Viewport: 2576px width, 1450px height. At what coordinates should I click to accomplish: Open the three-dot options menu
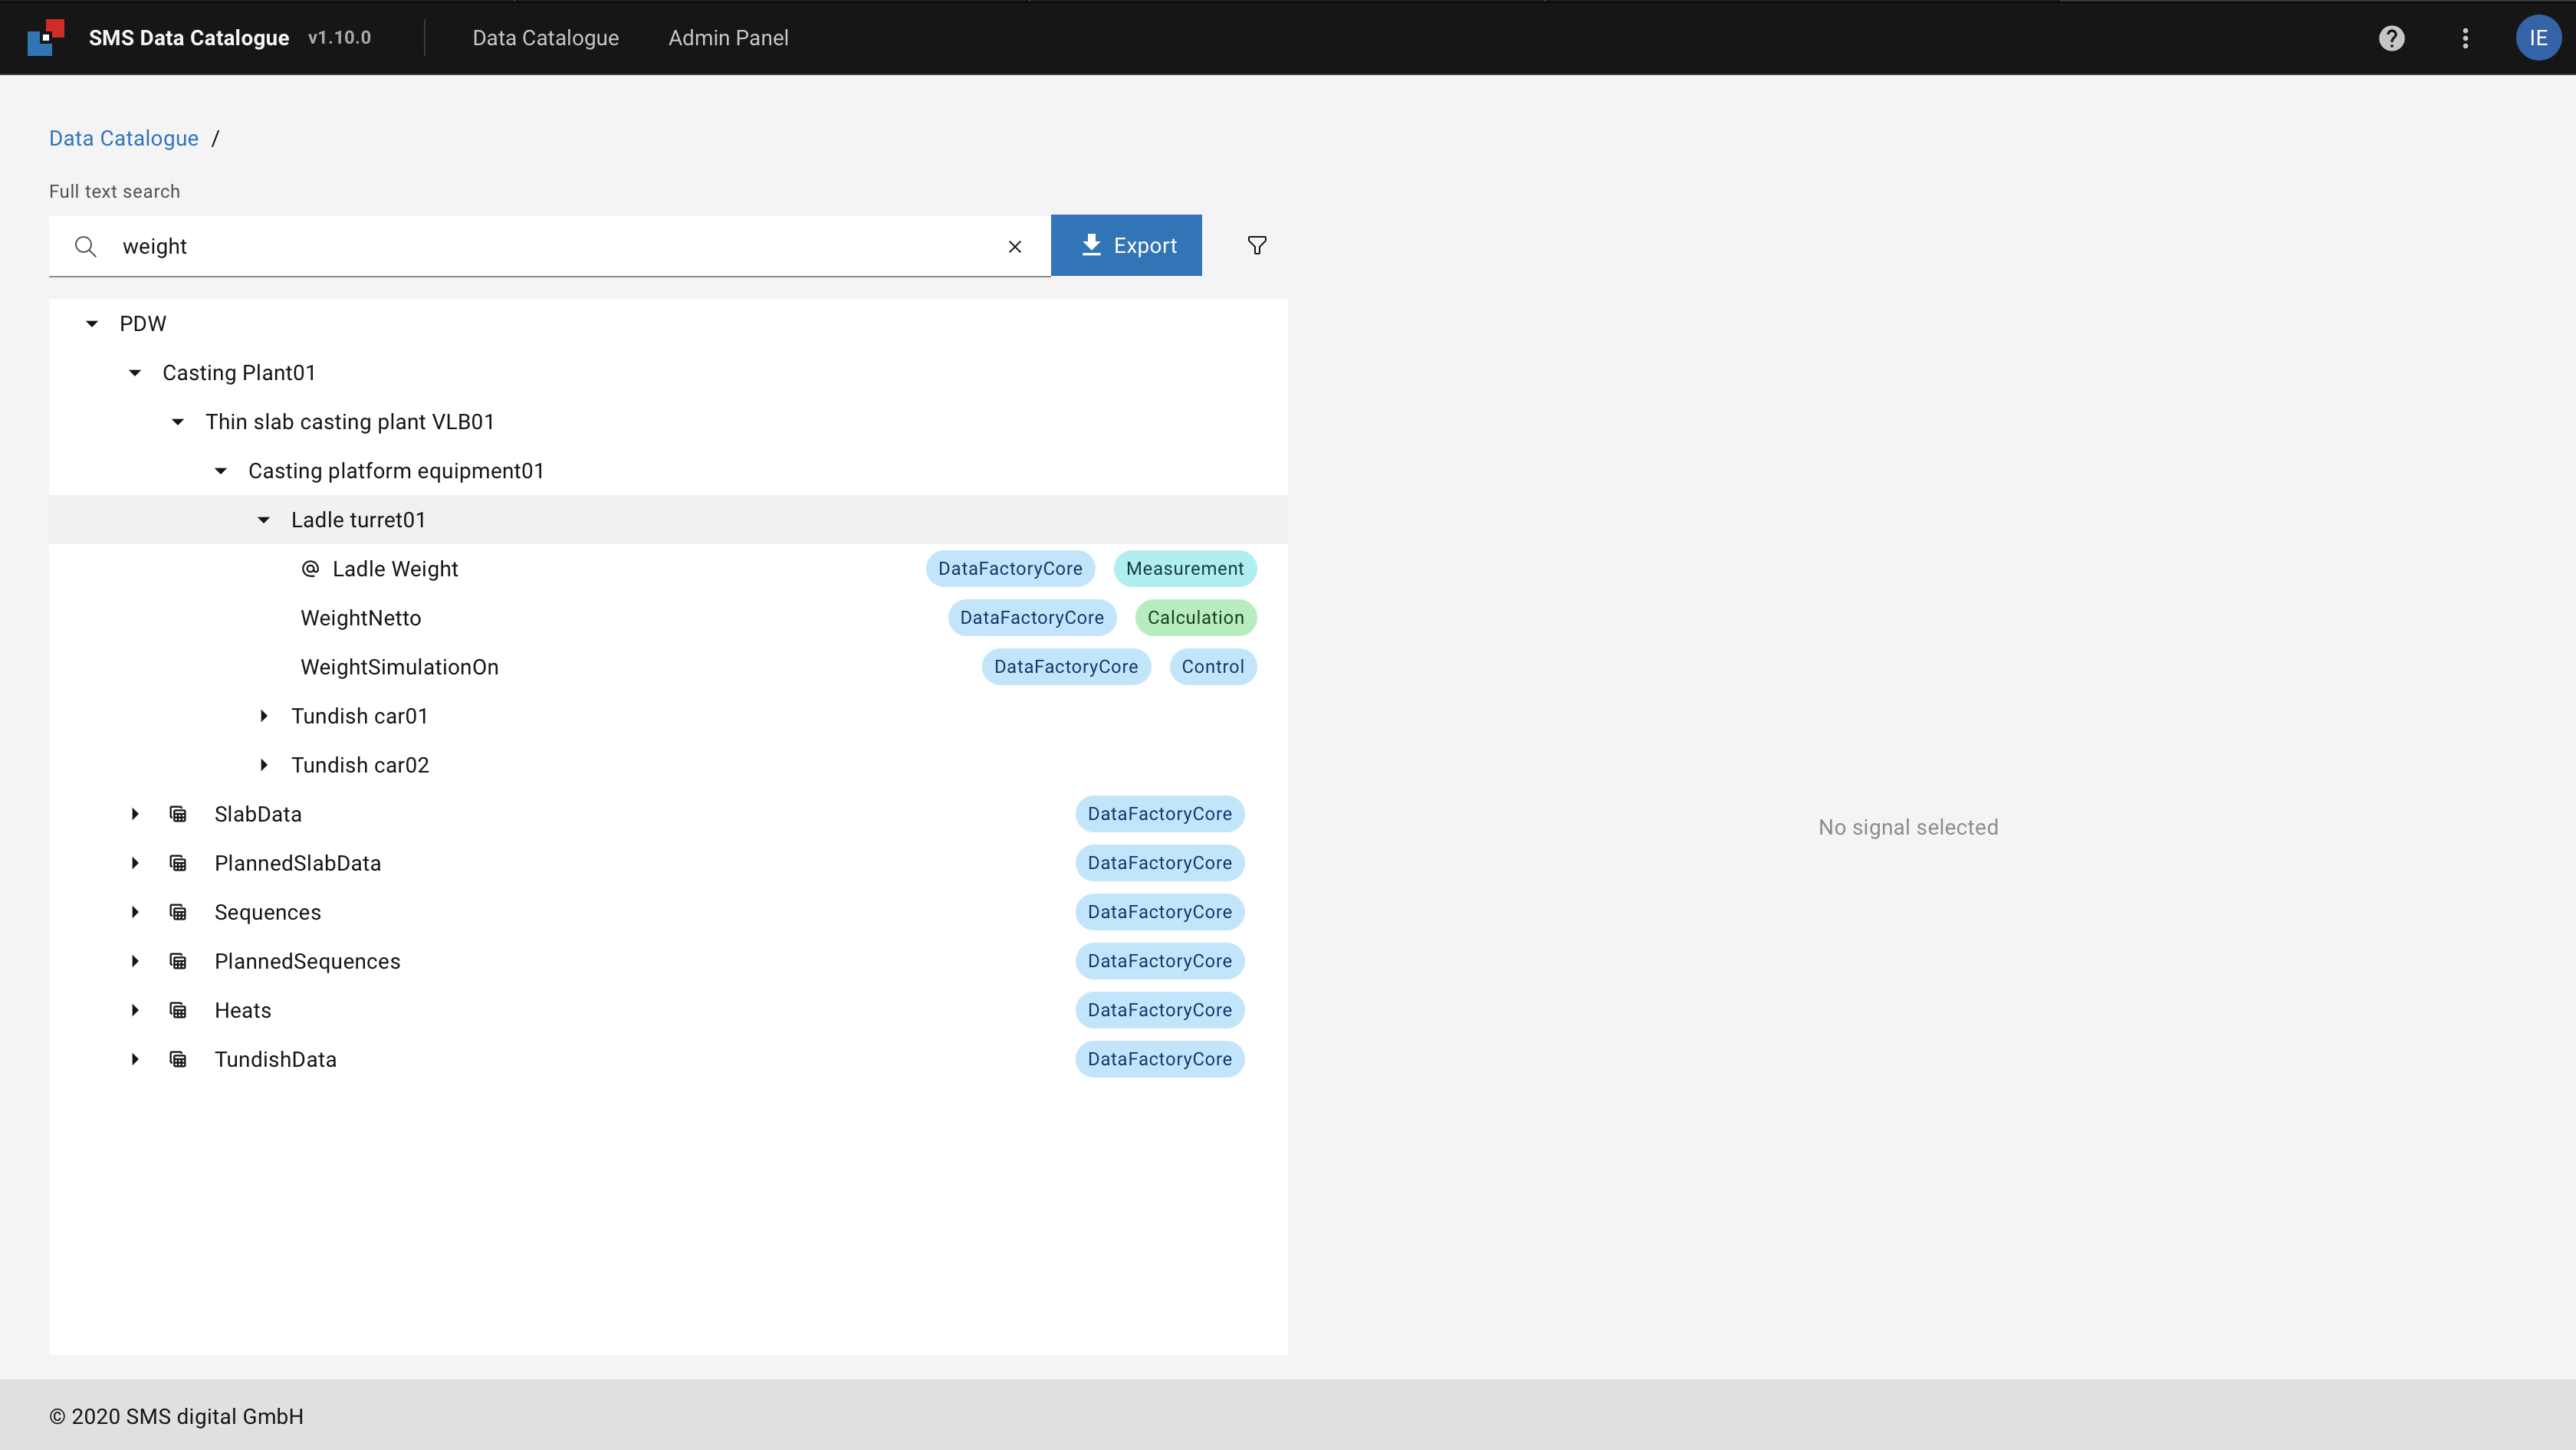(2465, 38)
